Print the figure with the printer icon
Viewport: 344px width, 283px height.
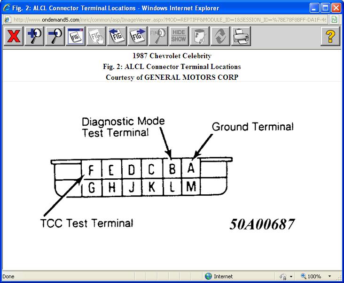[241, 36]
